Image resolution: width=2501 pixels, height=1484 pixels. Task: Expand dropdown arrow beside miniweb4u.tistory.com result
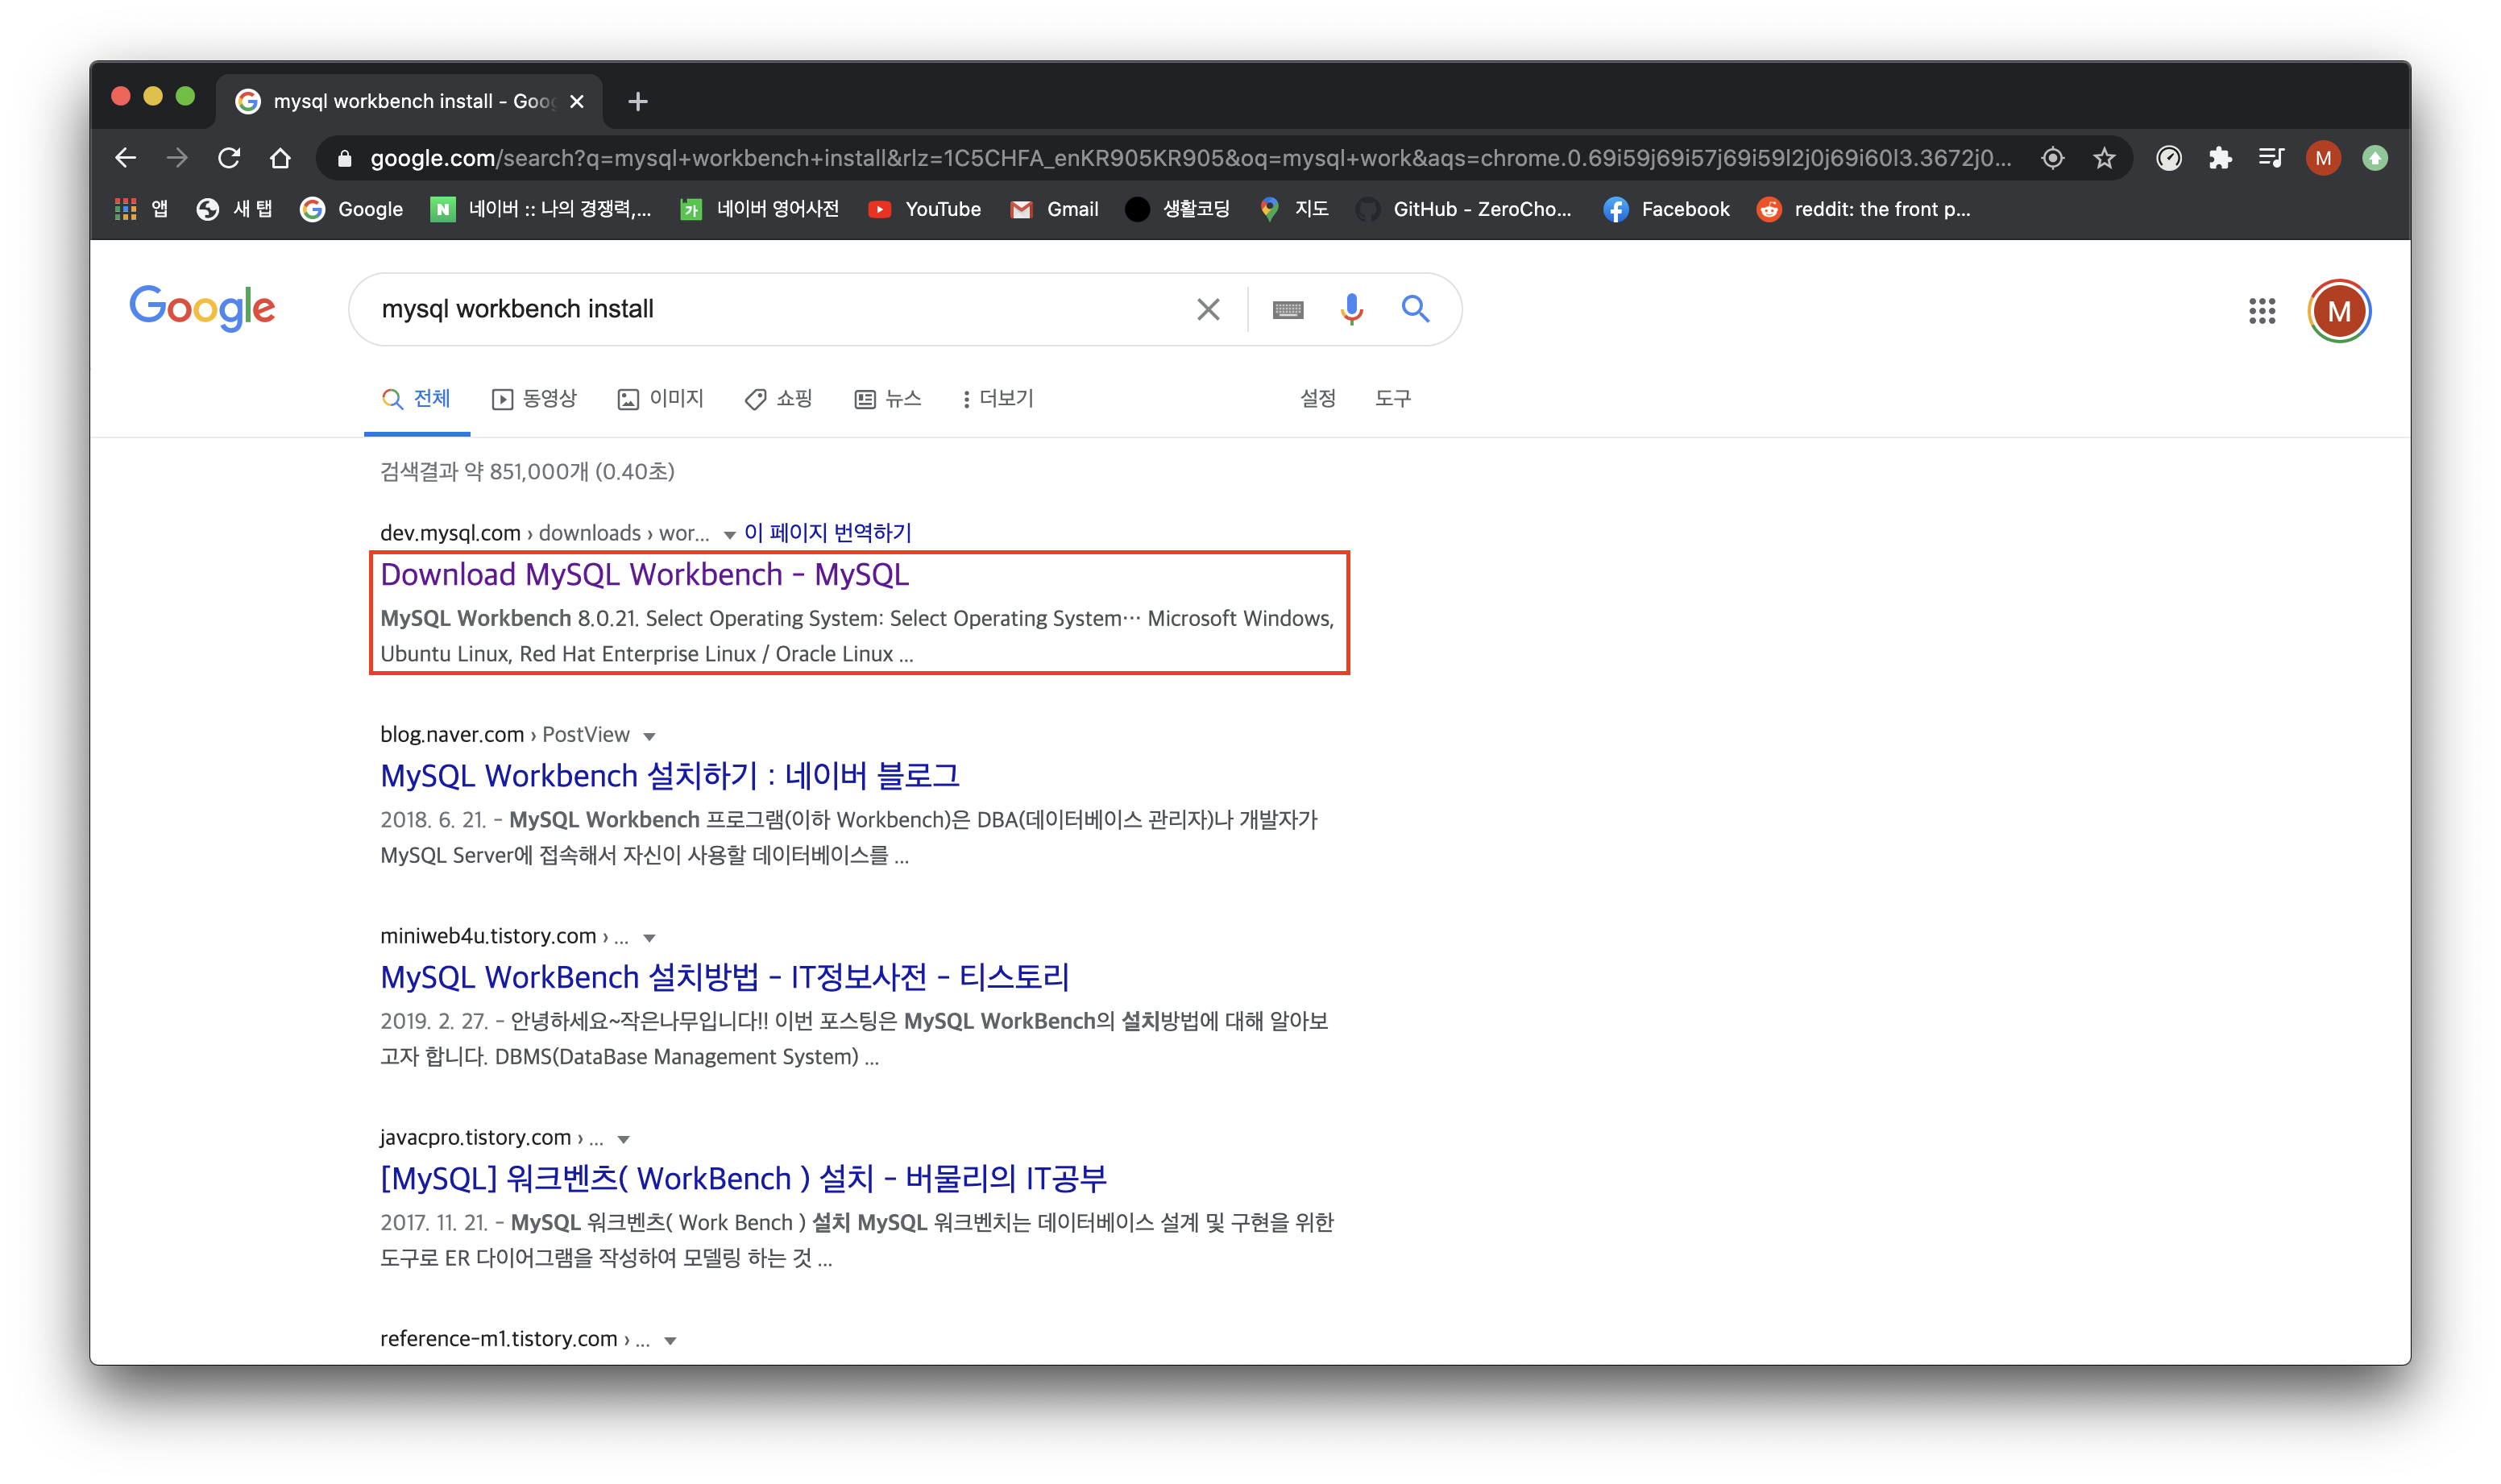pyautogui.click(x=649, y=938)
